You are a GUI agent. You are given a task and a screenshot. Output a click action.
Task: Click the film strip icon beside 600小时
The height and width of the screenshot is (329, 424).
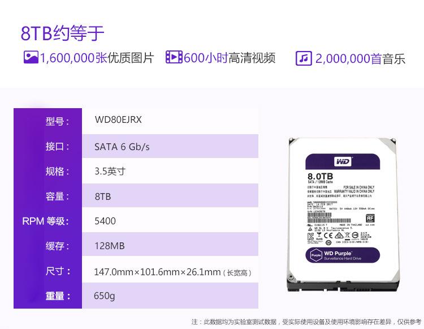174,57
